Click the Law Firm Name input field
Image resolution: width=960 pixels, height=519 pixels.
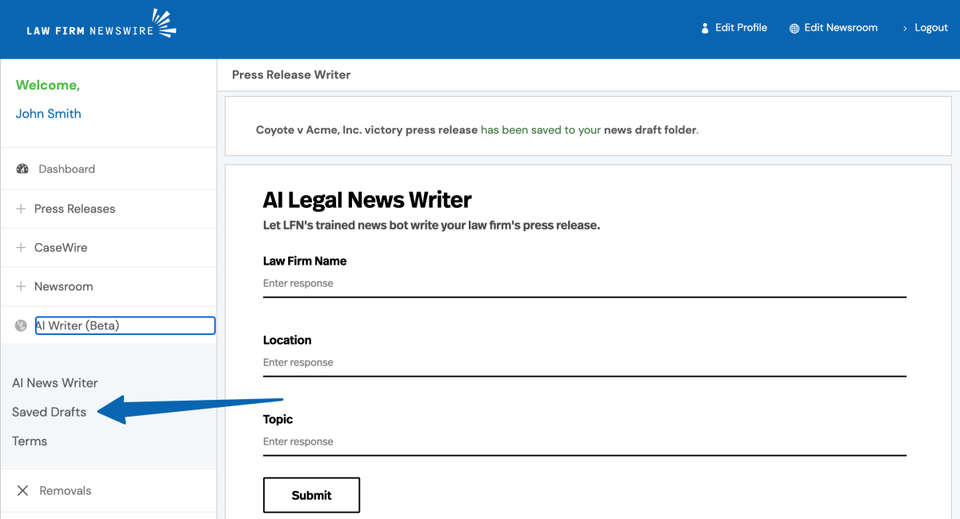[584, 284]
